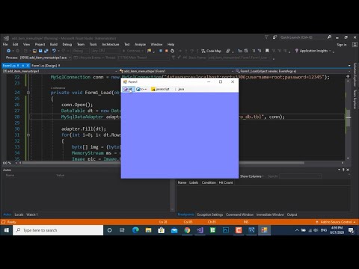This screenshot has width=359, height=269.
Task: Open the Debug menu
Action: click(67, 44)
